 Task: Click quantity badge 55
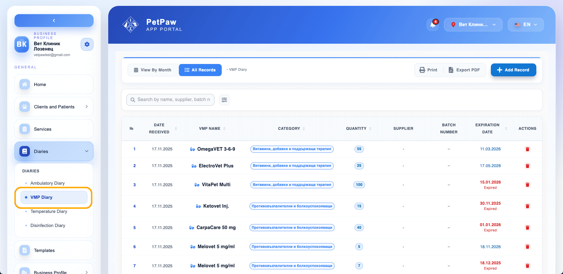point(359,149)
